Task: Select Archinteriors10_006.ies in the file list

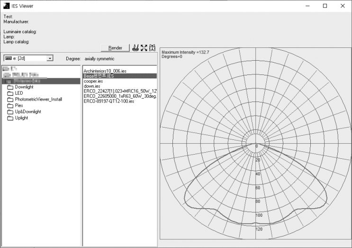Action: [105, 71]
